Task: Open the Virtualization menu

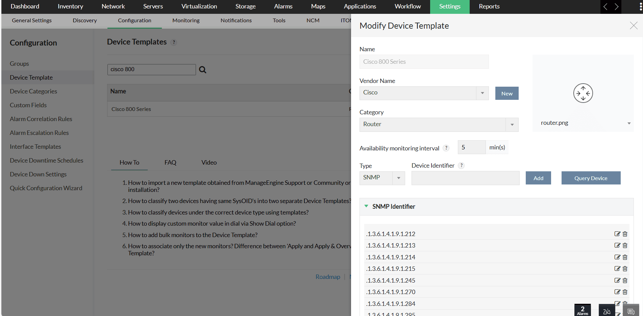Action: coord(199,6)
